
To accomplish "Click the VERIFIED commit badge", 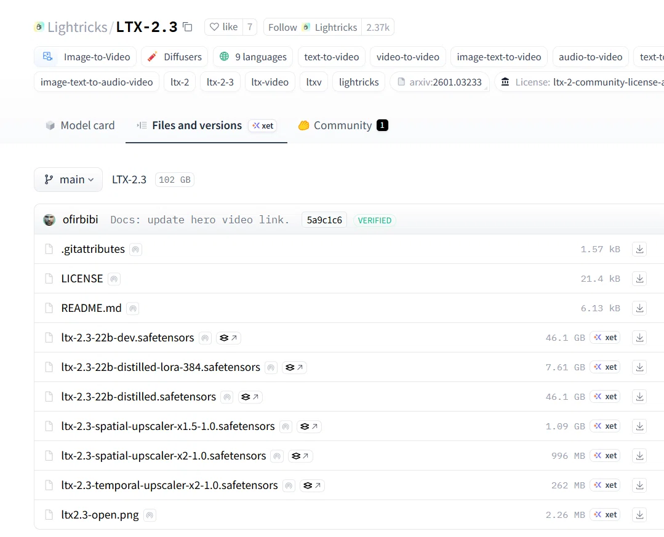I will (375, 220).
